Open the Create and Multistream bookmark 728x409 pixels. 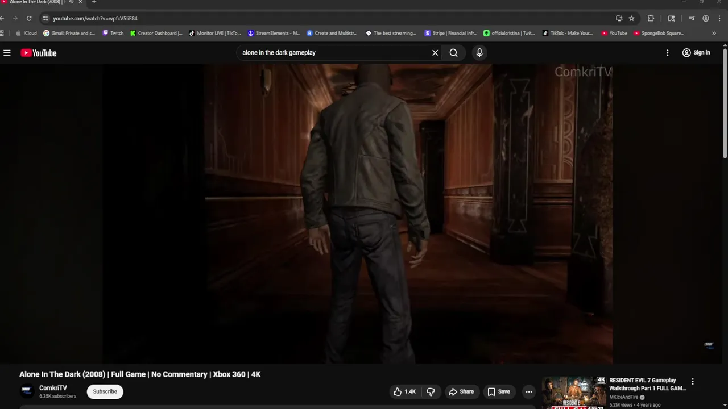click(x=332, y=33)
